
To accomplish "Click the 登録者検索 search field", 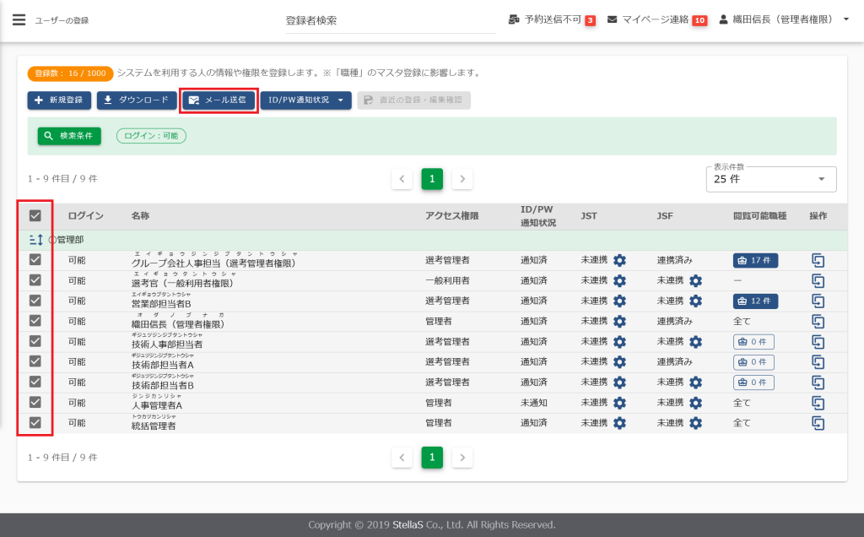I will click(x=391, y=20).
